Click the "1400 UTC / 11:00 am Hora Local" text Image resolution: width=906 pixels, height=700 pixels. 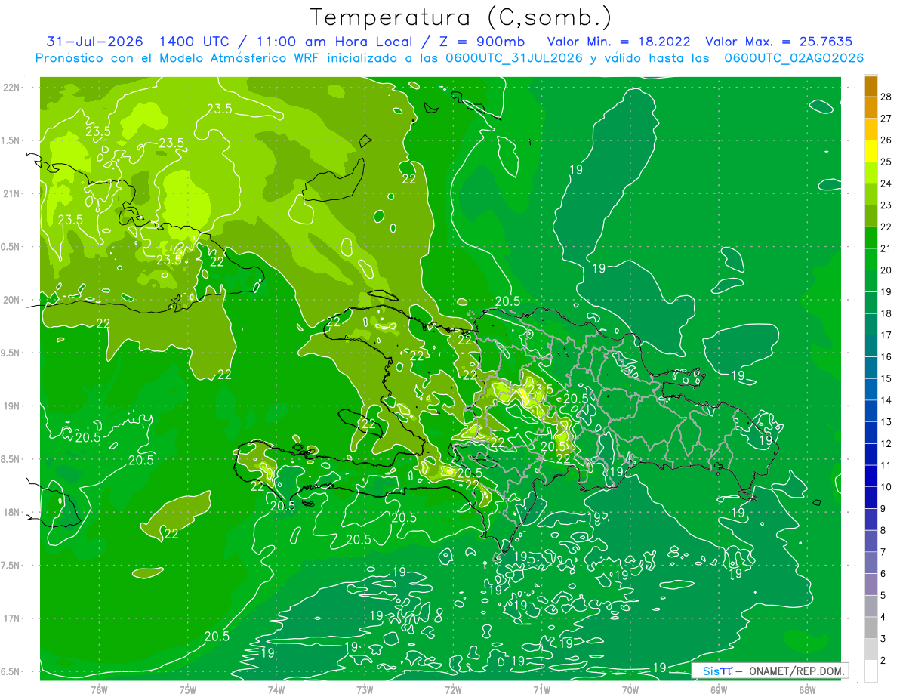click(285, 42)
